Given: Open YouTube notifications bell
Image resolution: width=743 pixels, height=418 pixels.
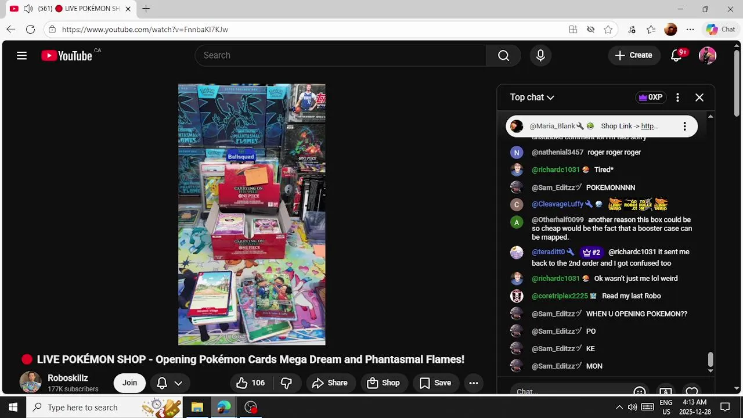Looking at the screenshot, I should click(x=677, y=55).
